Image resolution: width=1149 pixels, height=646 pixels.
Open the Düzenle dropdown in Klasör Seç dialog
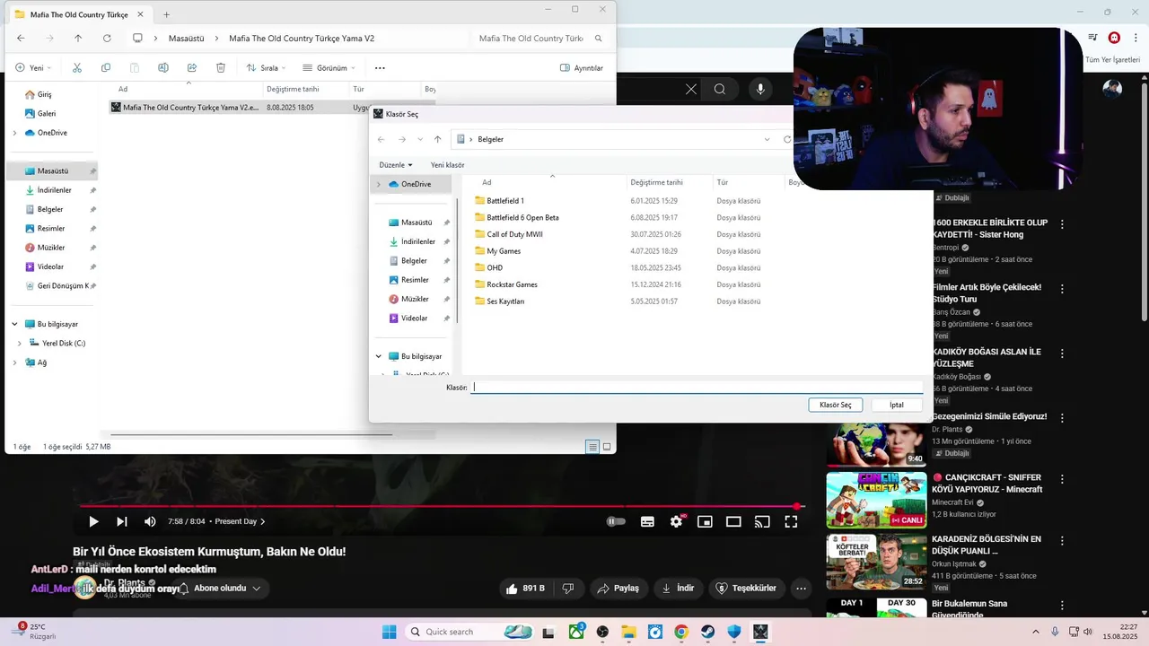coord(396,165)
